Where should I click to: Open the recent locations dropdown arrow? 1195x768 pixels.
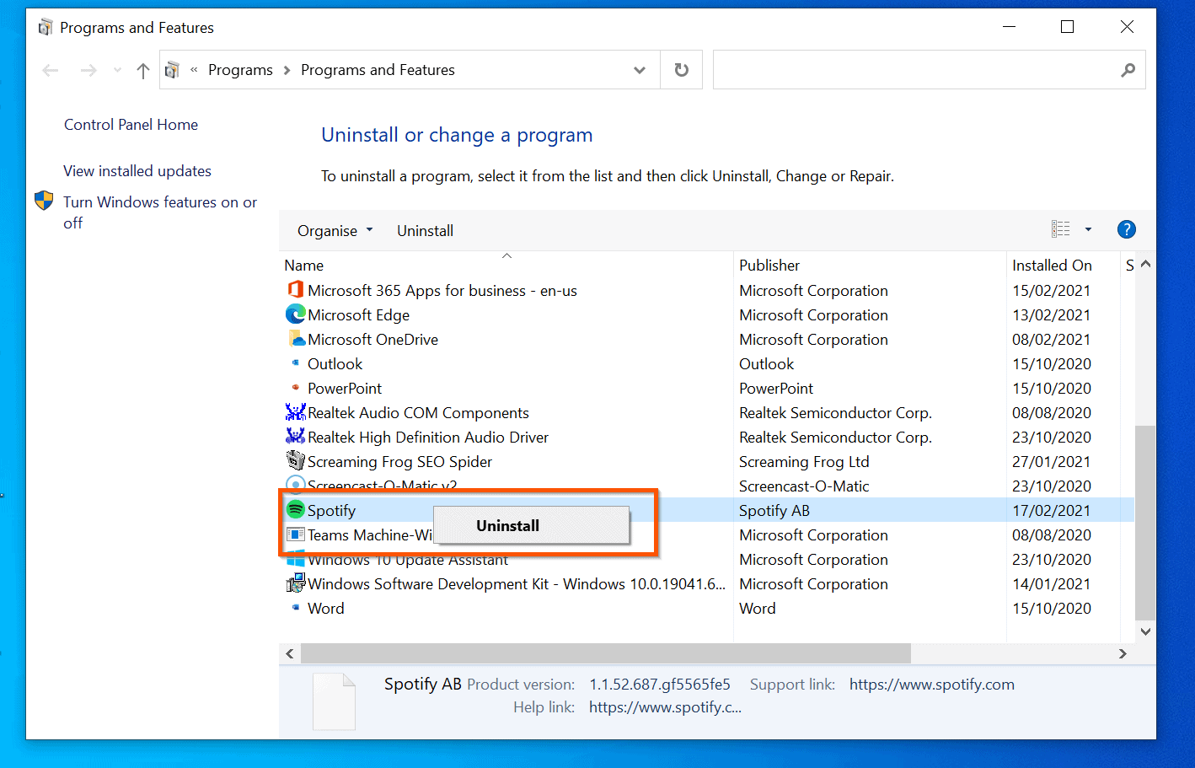pyautogui.click(x=117, y=71)
